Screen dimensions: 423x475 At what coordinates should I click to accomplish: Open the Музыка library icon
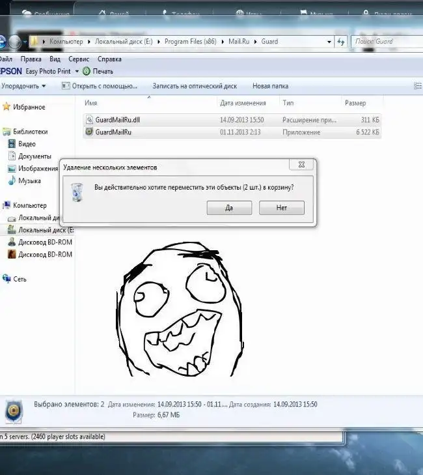[12, 181]
